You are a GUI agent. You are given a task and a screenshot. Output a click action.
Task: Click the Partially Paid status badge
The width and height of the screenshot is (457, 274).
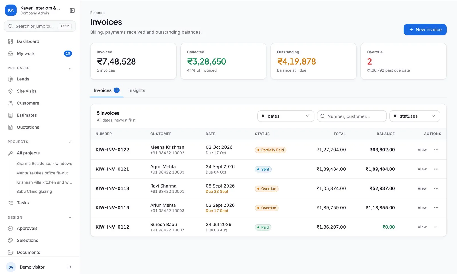click(x=270, y=150)
